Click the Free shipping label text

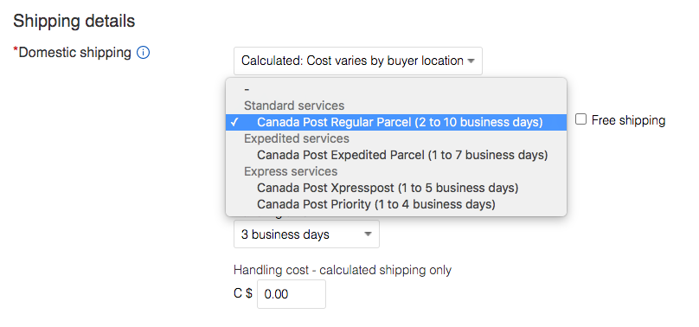point(628,120)
